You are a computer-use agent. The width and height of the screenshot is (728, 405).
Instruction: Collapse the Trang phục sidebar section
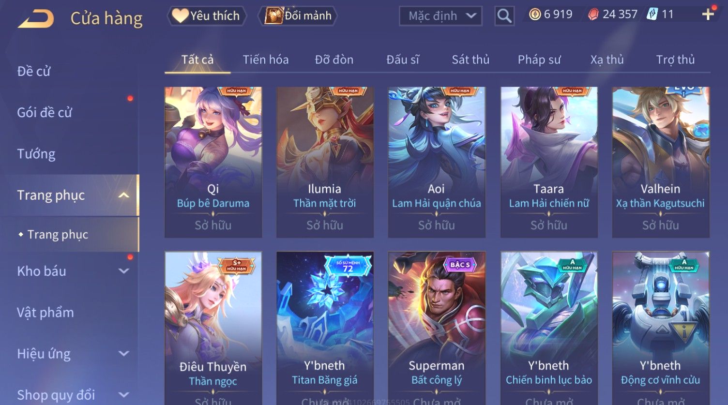click(124, 195)
